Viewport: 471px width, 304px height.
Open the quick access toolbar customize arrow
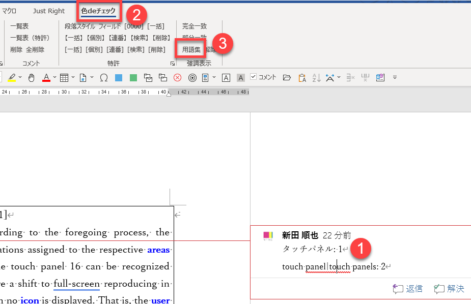coord(395,78)
